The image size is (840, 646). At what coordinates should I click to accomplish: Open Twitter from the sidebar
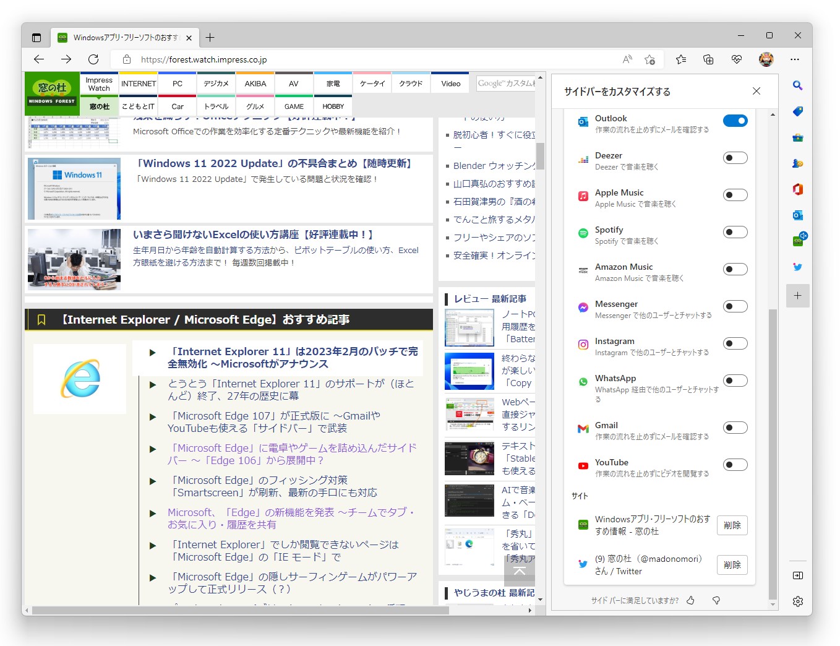[x=798, y=267]
